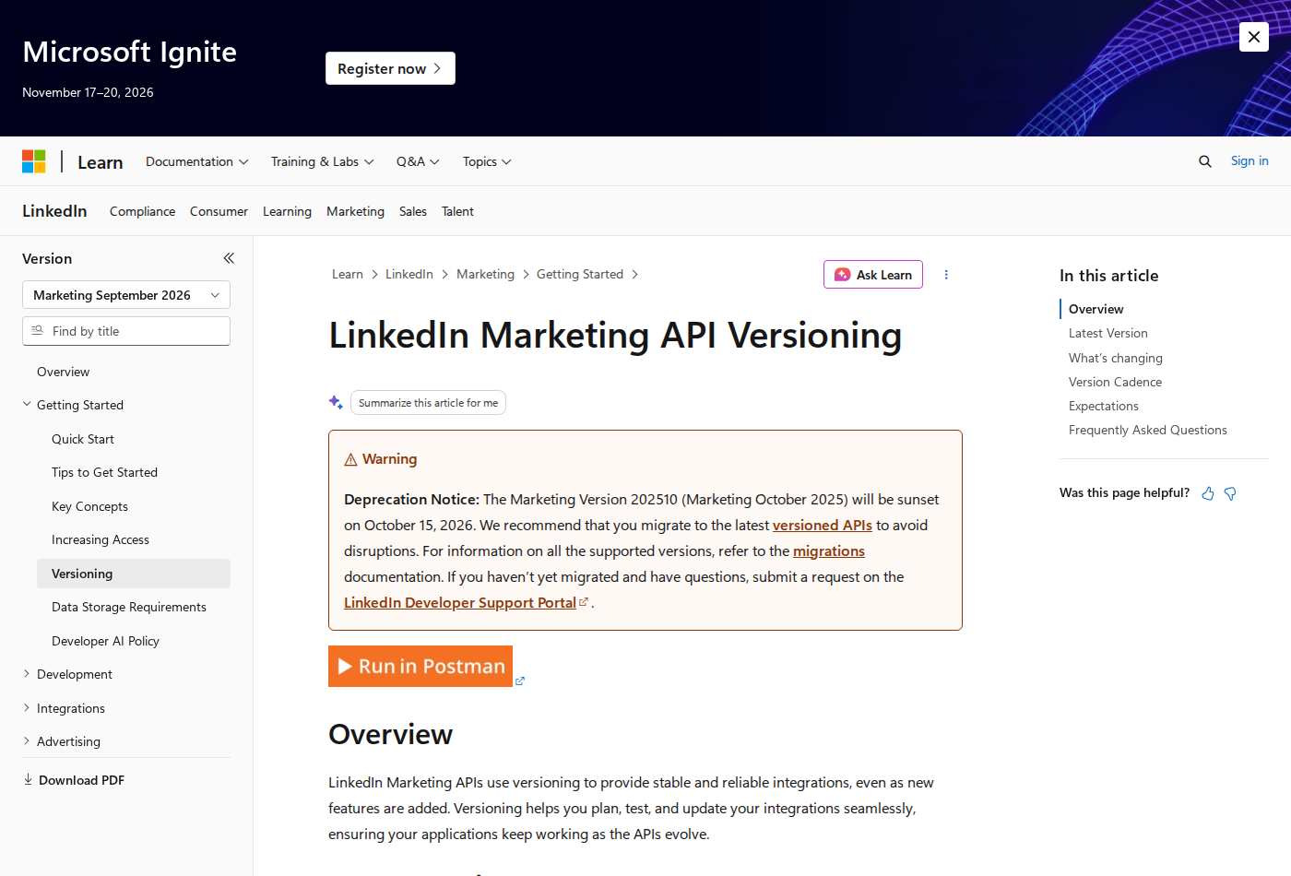Click the Ask Learn button
The width and height of the screenshot is (1291, 876).
[873, 275]
